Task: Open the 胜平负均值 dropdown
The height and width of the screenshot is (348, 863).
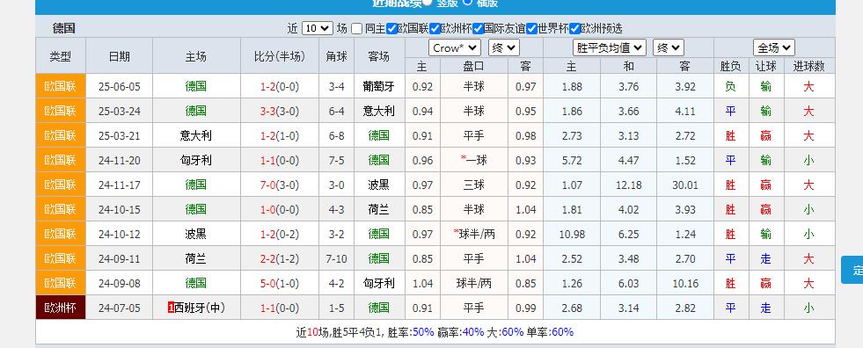Action: pyautogui.click(x=610, y=47)
